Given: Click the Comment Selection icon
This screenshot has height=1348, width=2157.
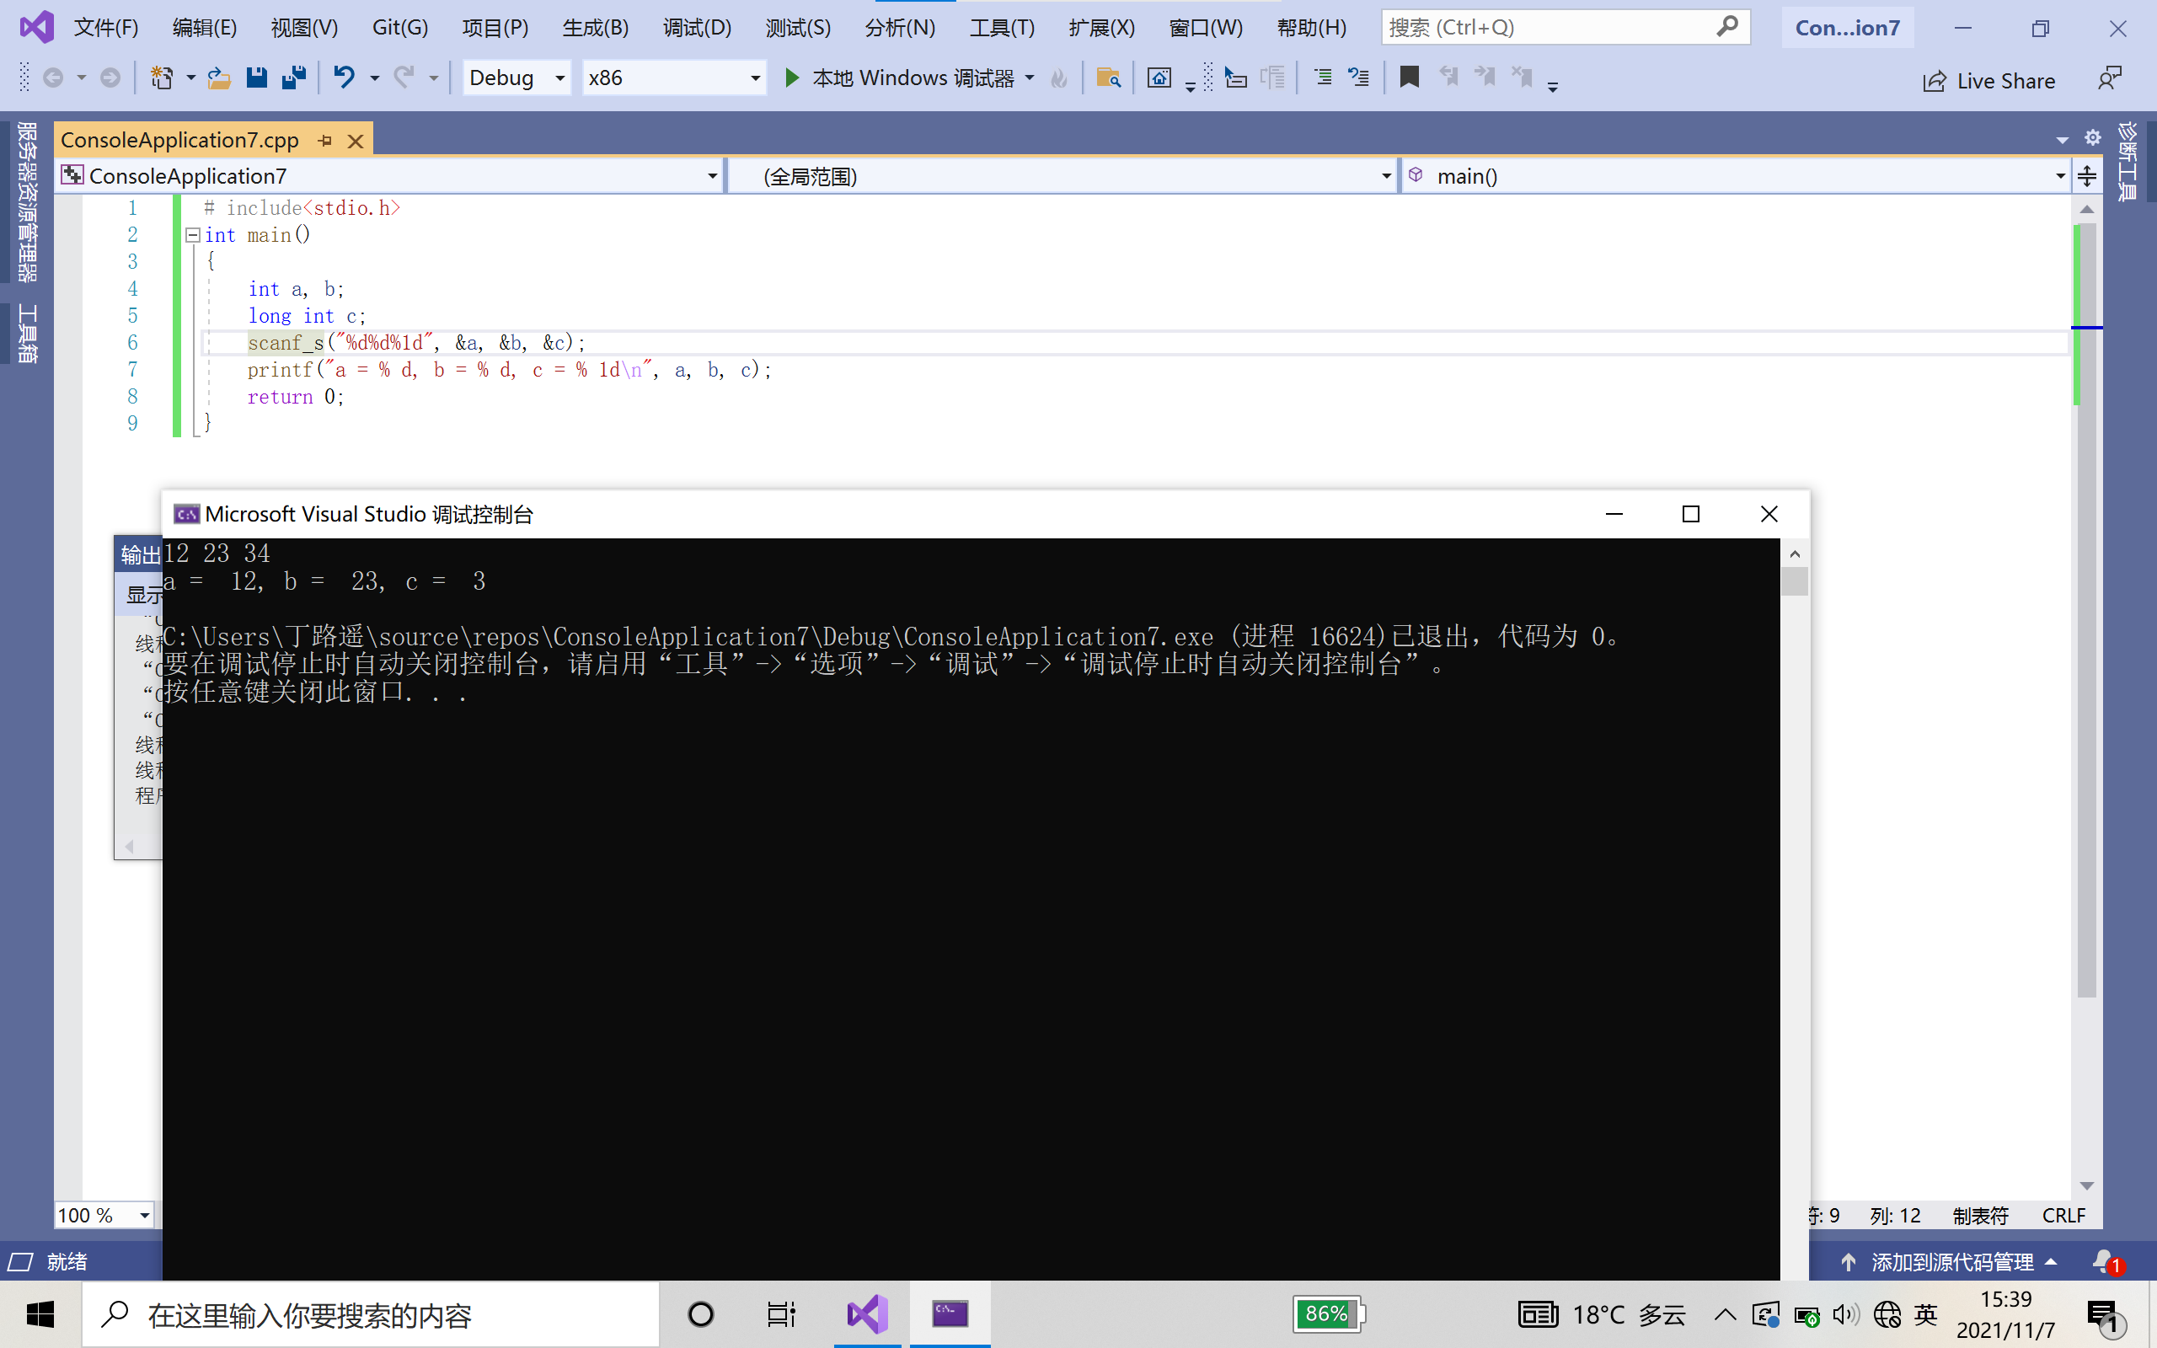Looking at the screenshot, I should point(1323,78).
